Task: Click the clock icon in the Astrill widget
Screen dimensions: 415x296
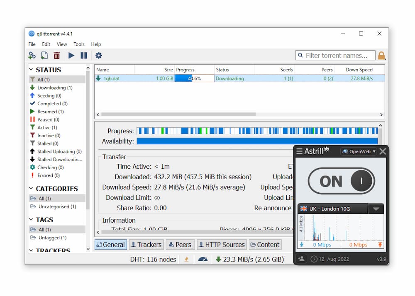Action: coord(315,259)
